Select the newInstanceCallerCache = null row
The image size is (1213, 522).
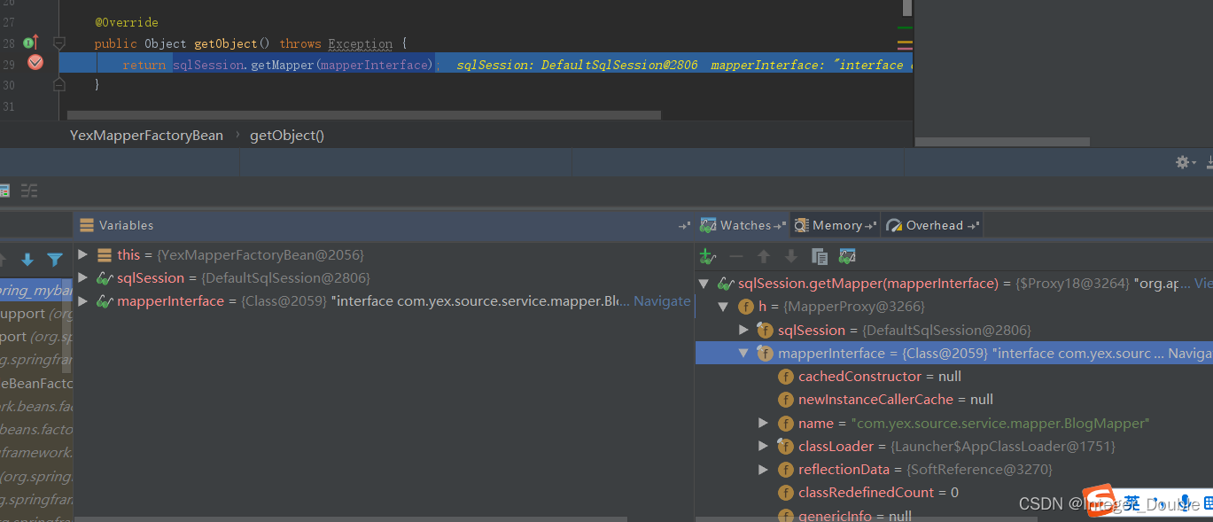tap(954, 399)
